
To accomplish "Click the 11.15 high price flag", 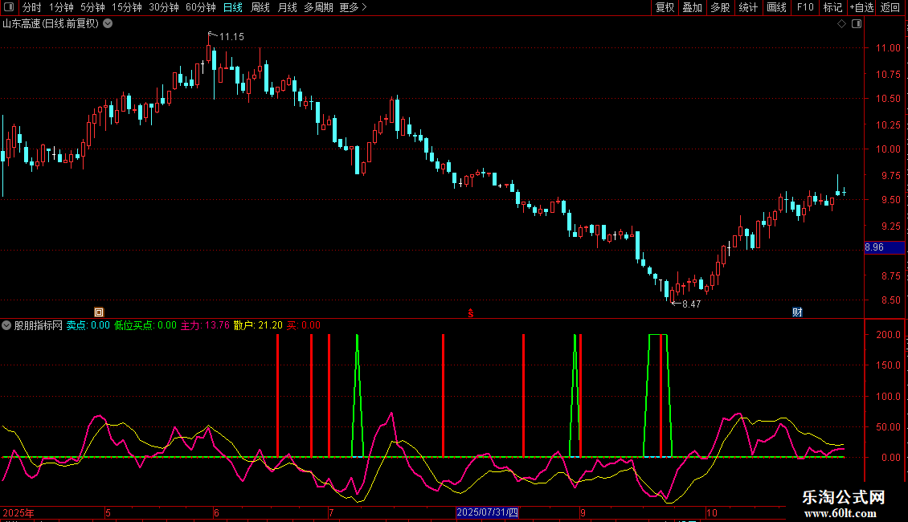I will click(x=227, y=36).
